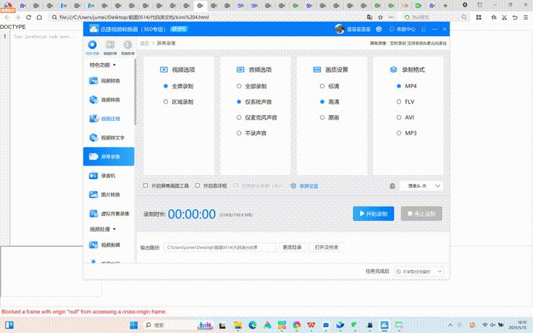
Task: Select the 区域录制 radio option
Action: (x=166, y=102)
